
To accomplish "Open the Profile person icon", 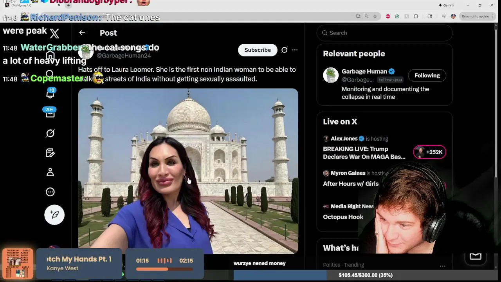I will click(50, 172).
